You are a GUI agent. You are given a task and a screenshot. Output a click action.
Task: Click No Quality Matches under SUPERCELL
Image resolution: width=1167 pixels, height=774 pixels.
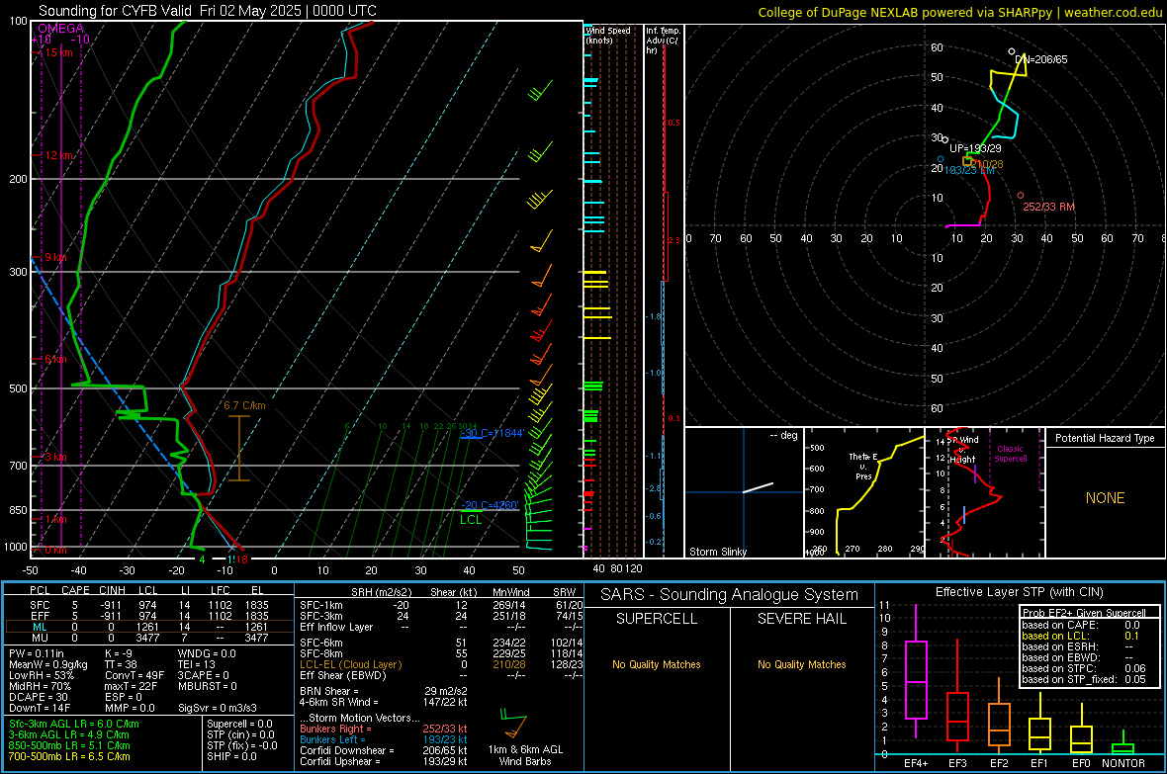657,664
